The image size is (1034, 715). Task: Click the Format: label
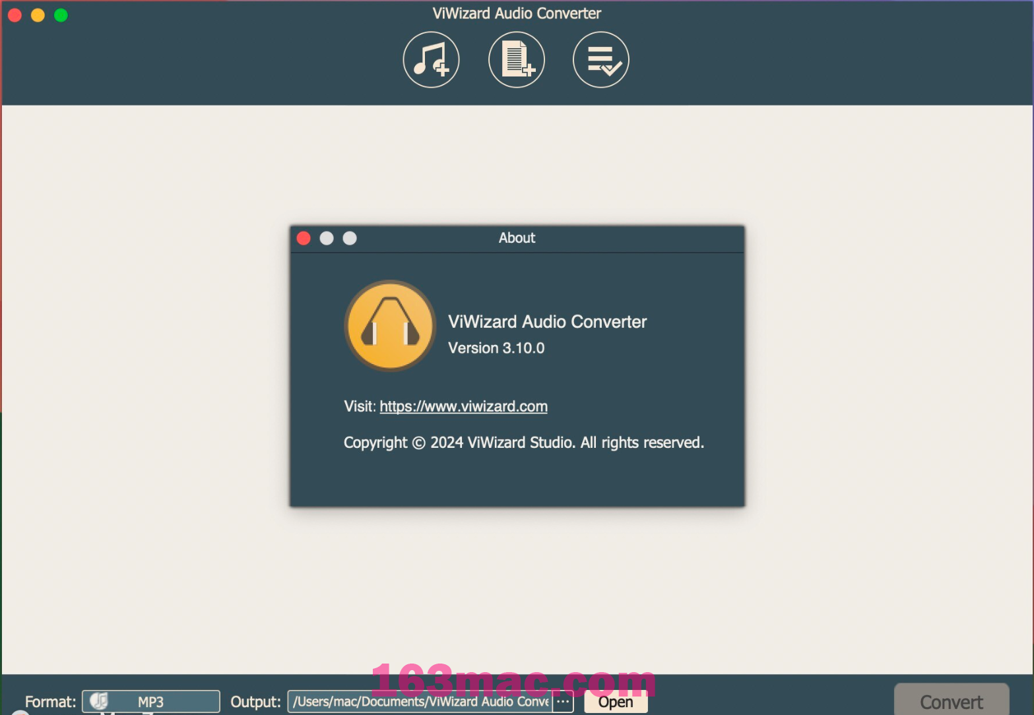51,702
